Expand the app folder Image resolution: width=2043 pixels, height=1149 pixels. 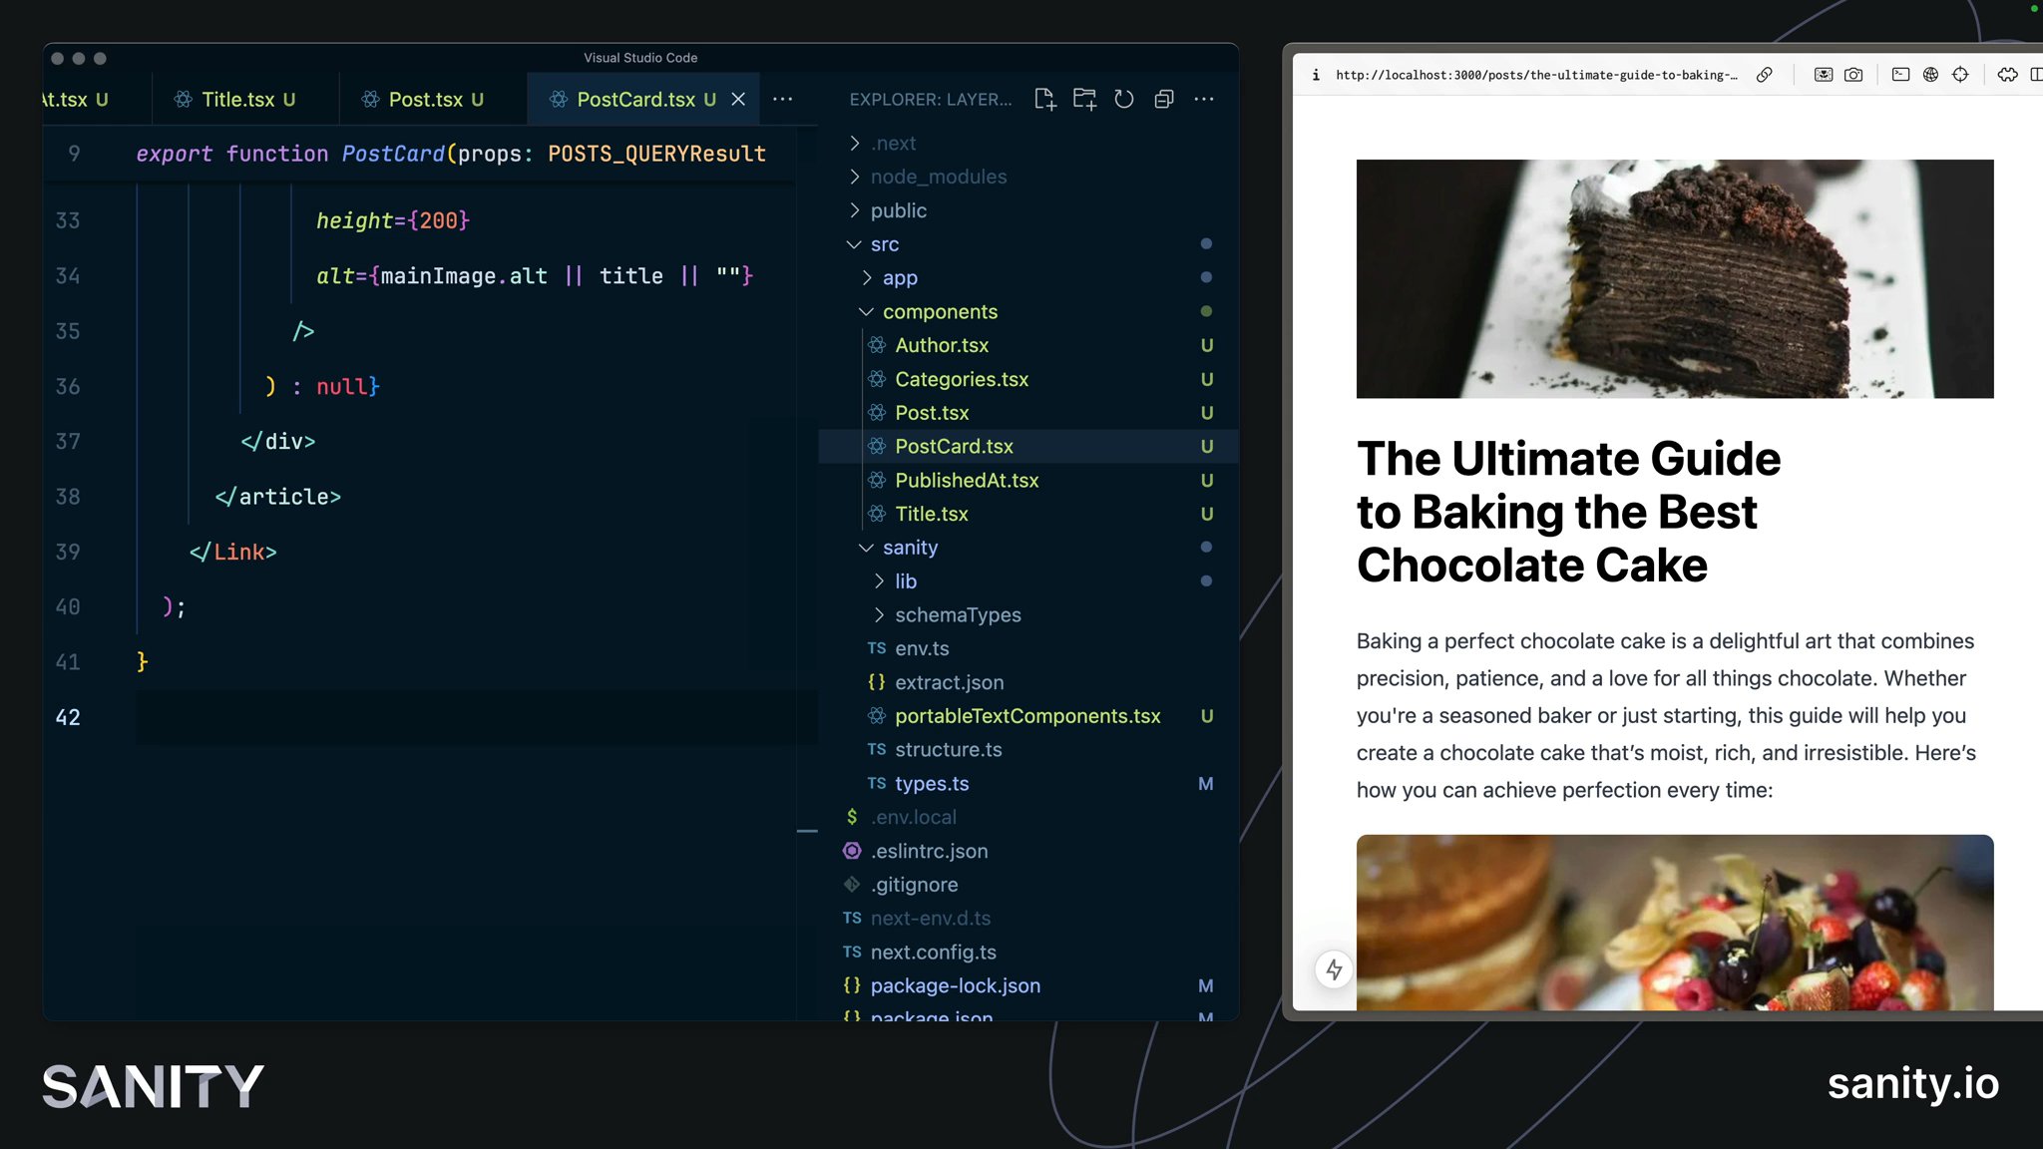click(867, 277)
